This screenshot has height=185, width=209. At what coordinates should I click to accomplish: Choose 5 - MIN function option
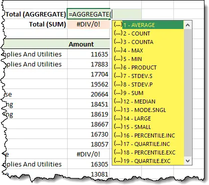click(x=148, y=59)
